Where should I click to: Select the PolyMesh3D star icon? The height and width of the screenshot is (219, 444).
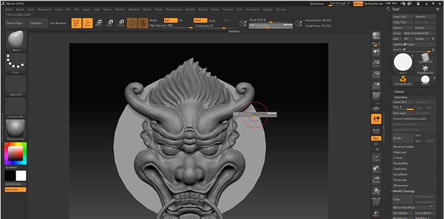tap(425, 69)
